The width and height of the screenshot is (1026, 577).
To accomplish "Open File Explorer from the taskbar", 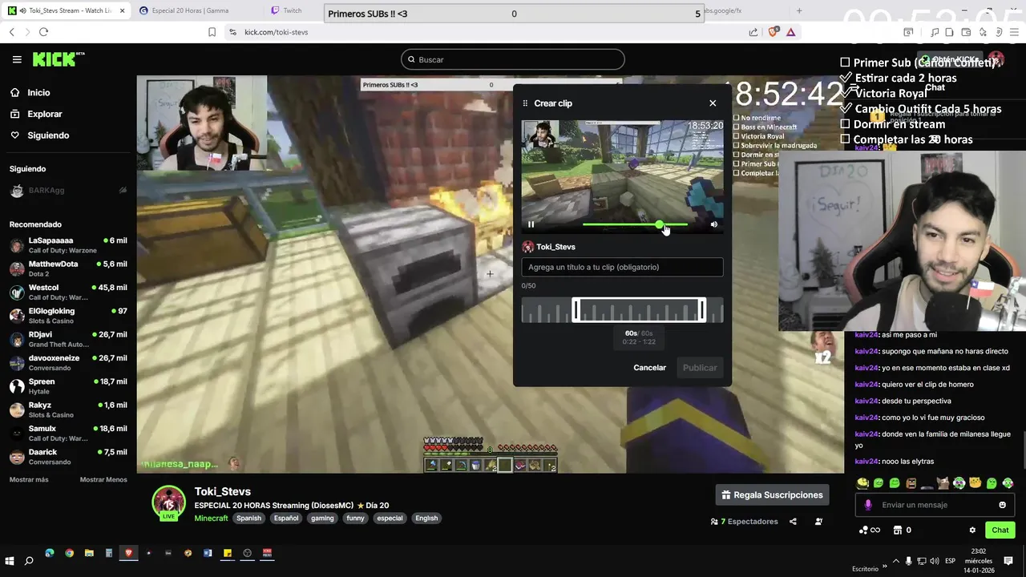I will 89,553.
